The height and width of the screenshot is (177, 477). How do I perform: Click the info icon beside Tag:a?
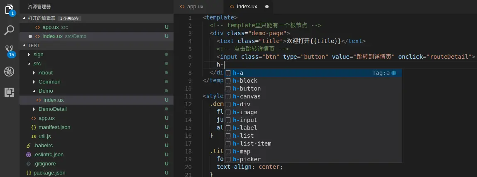pyautogui.click(x=394, y=73)
